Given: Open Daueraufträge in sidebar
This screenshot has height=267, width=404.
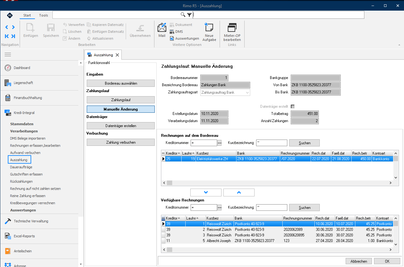Looking at the screenshot, I should pos(21,167).
